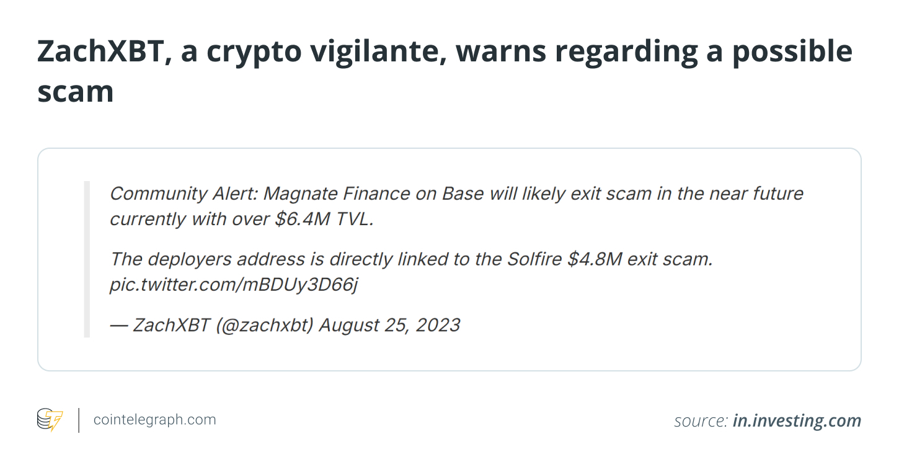Click the Cointelegraph coin logo icon
This screenshot has height=470, width=899.
tap(50, 420)
